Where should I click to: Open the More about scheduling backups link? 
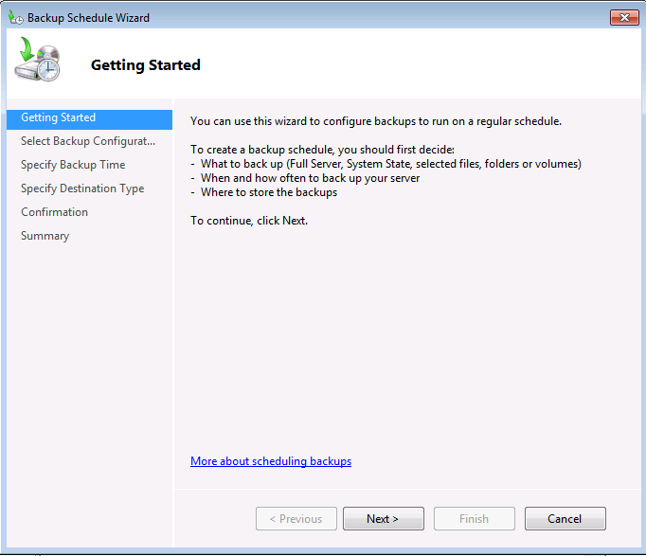(271, 462)
